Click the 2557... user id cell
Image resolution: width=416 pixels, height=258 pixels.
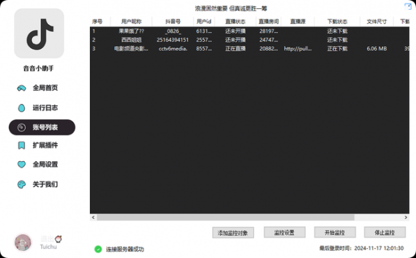(x=203, y=40)
